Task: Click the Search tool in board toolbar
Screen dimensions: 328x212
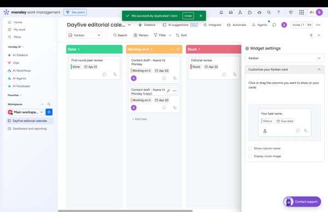Action: (120, 35)
